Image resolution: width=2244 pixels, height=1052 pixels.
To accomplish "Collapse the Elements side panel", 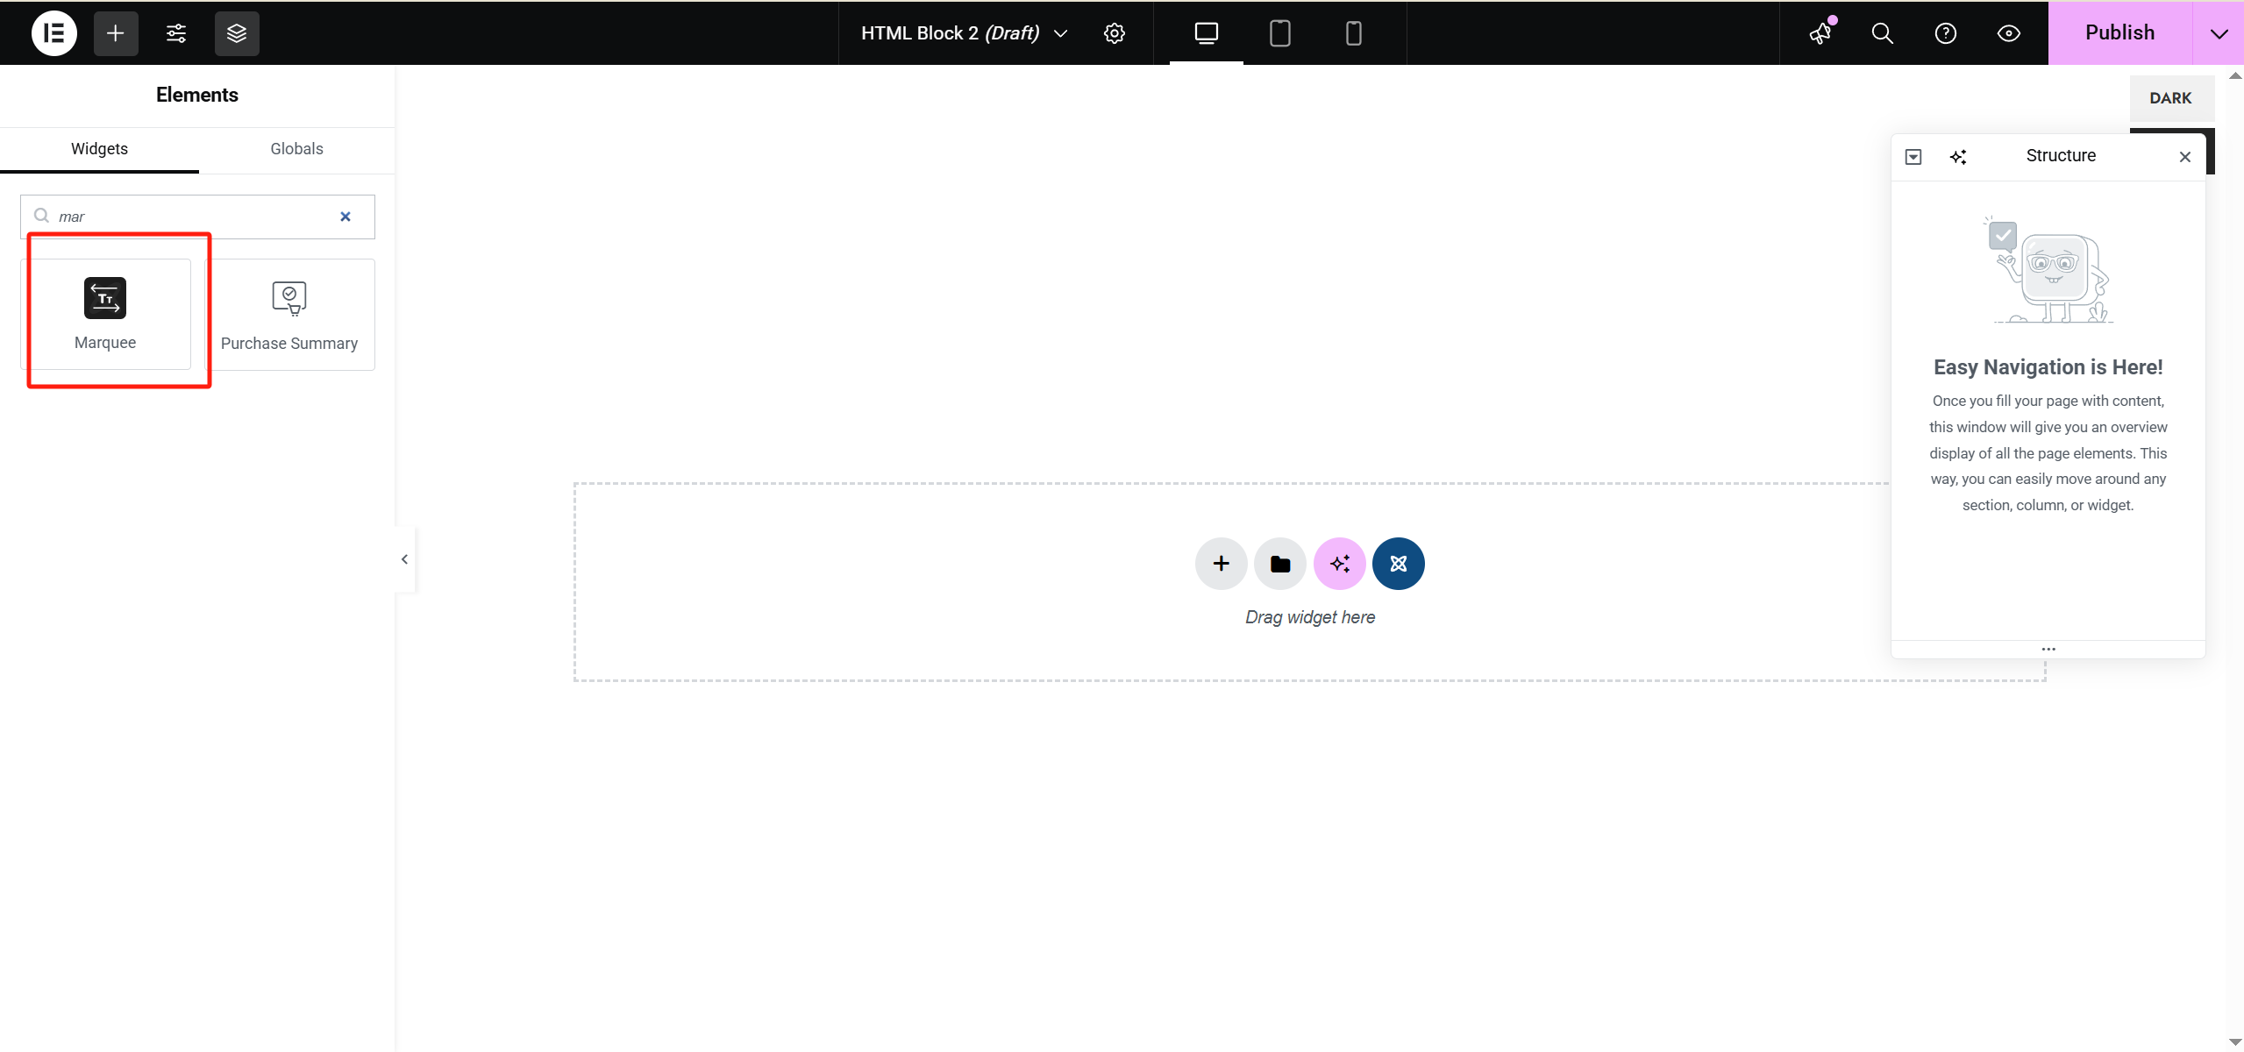I will point(404,559).
